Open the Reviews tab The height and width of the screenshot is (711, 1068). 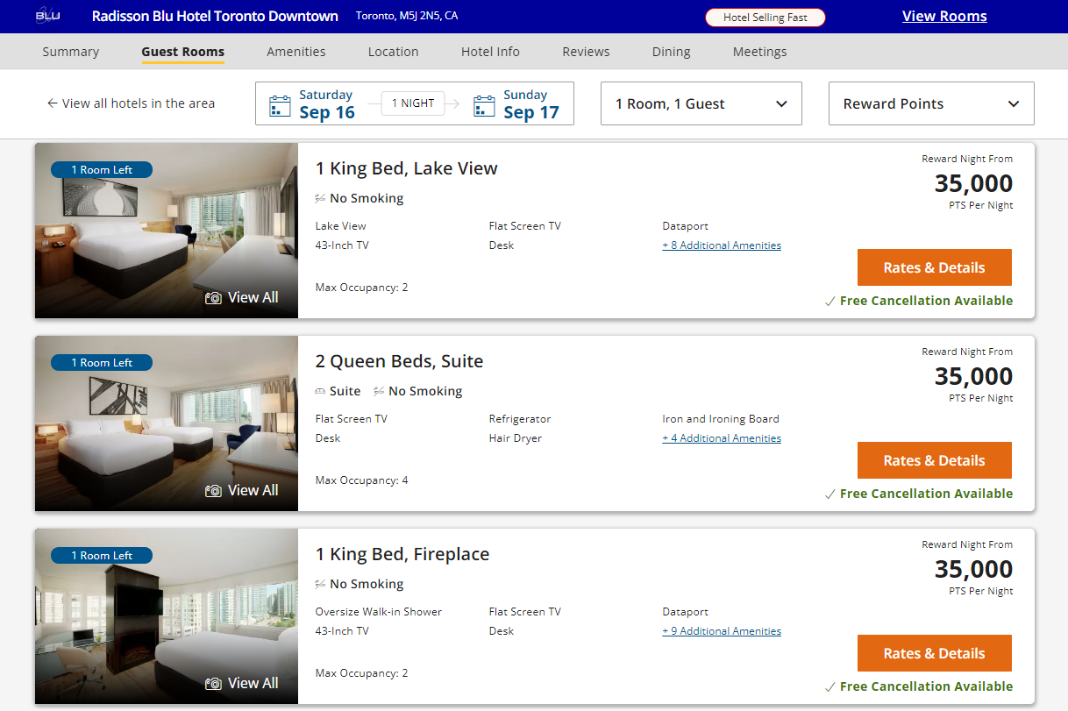point(586,52)
